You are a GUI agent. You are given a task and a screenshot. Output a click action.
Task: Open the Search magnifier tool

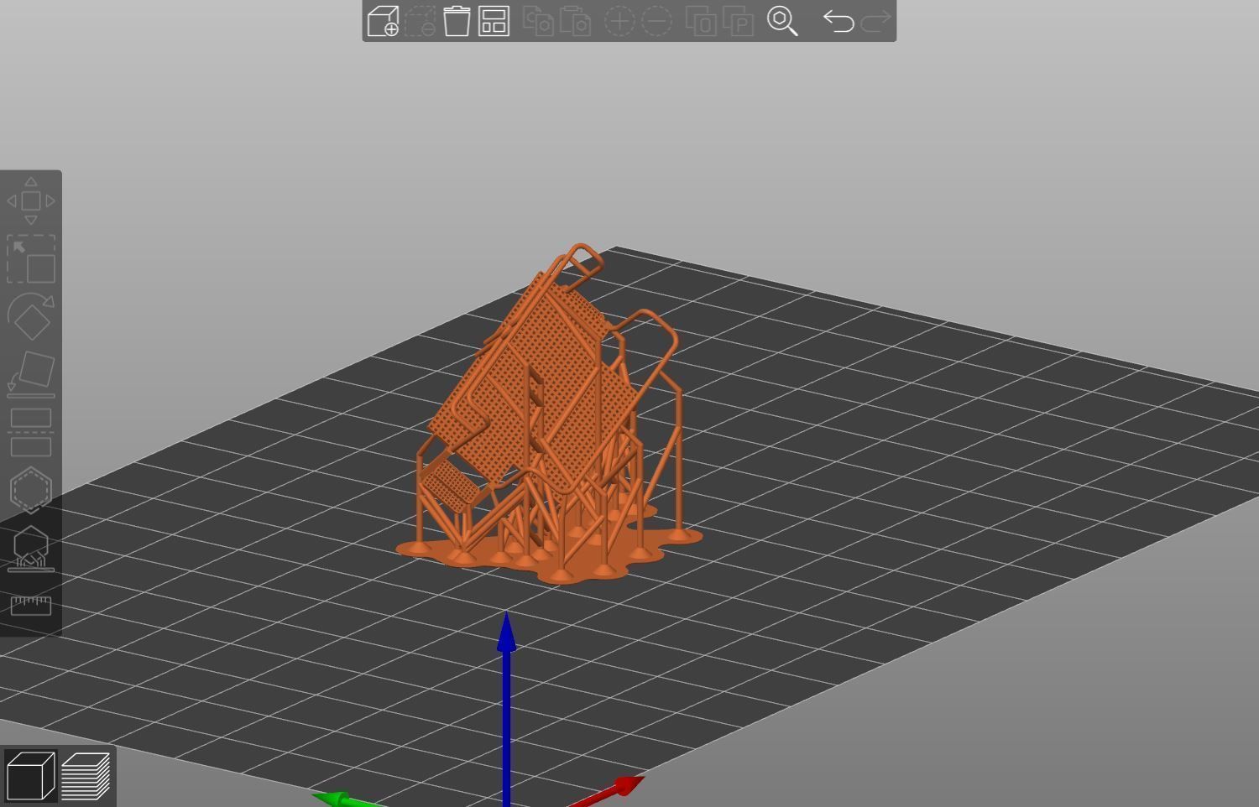(x=782, y=21)
